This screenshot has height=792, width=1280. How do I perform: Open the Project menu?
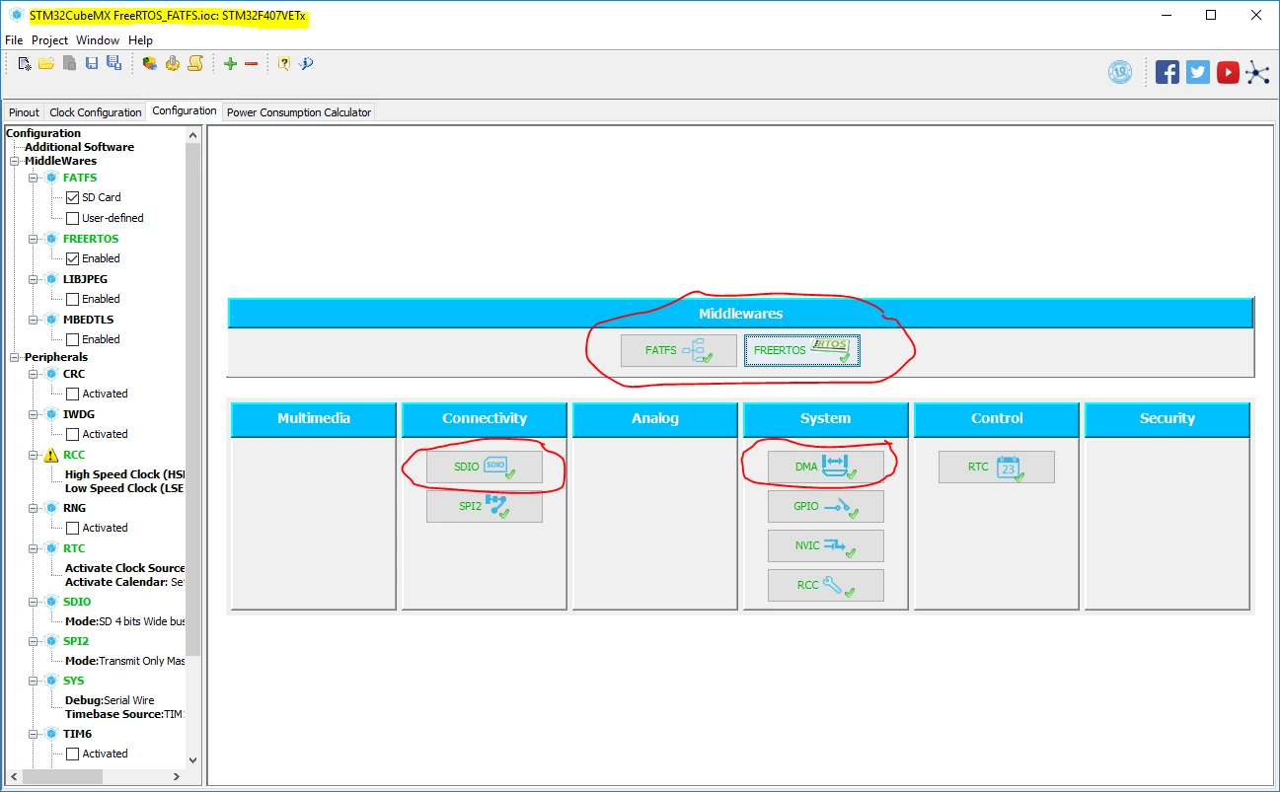pyautogui.click(x=49, y=40)
